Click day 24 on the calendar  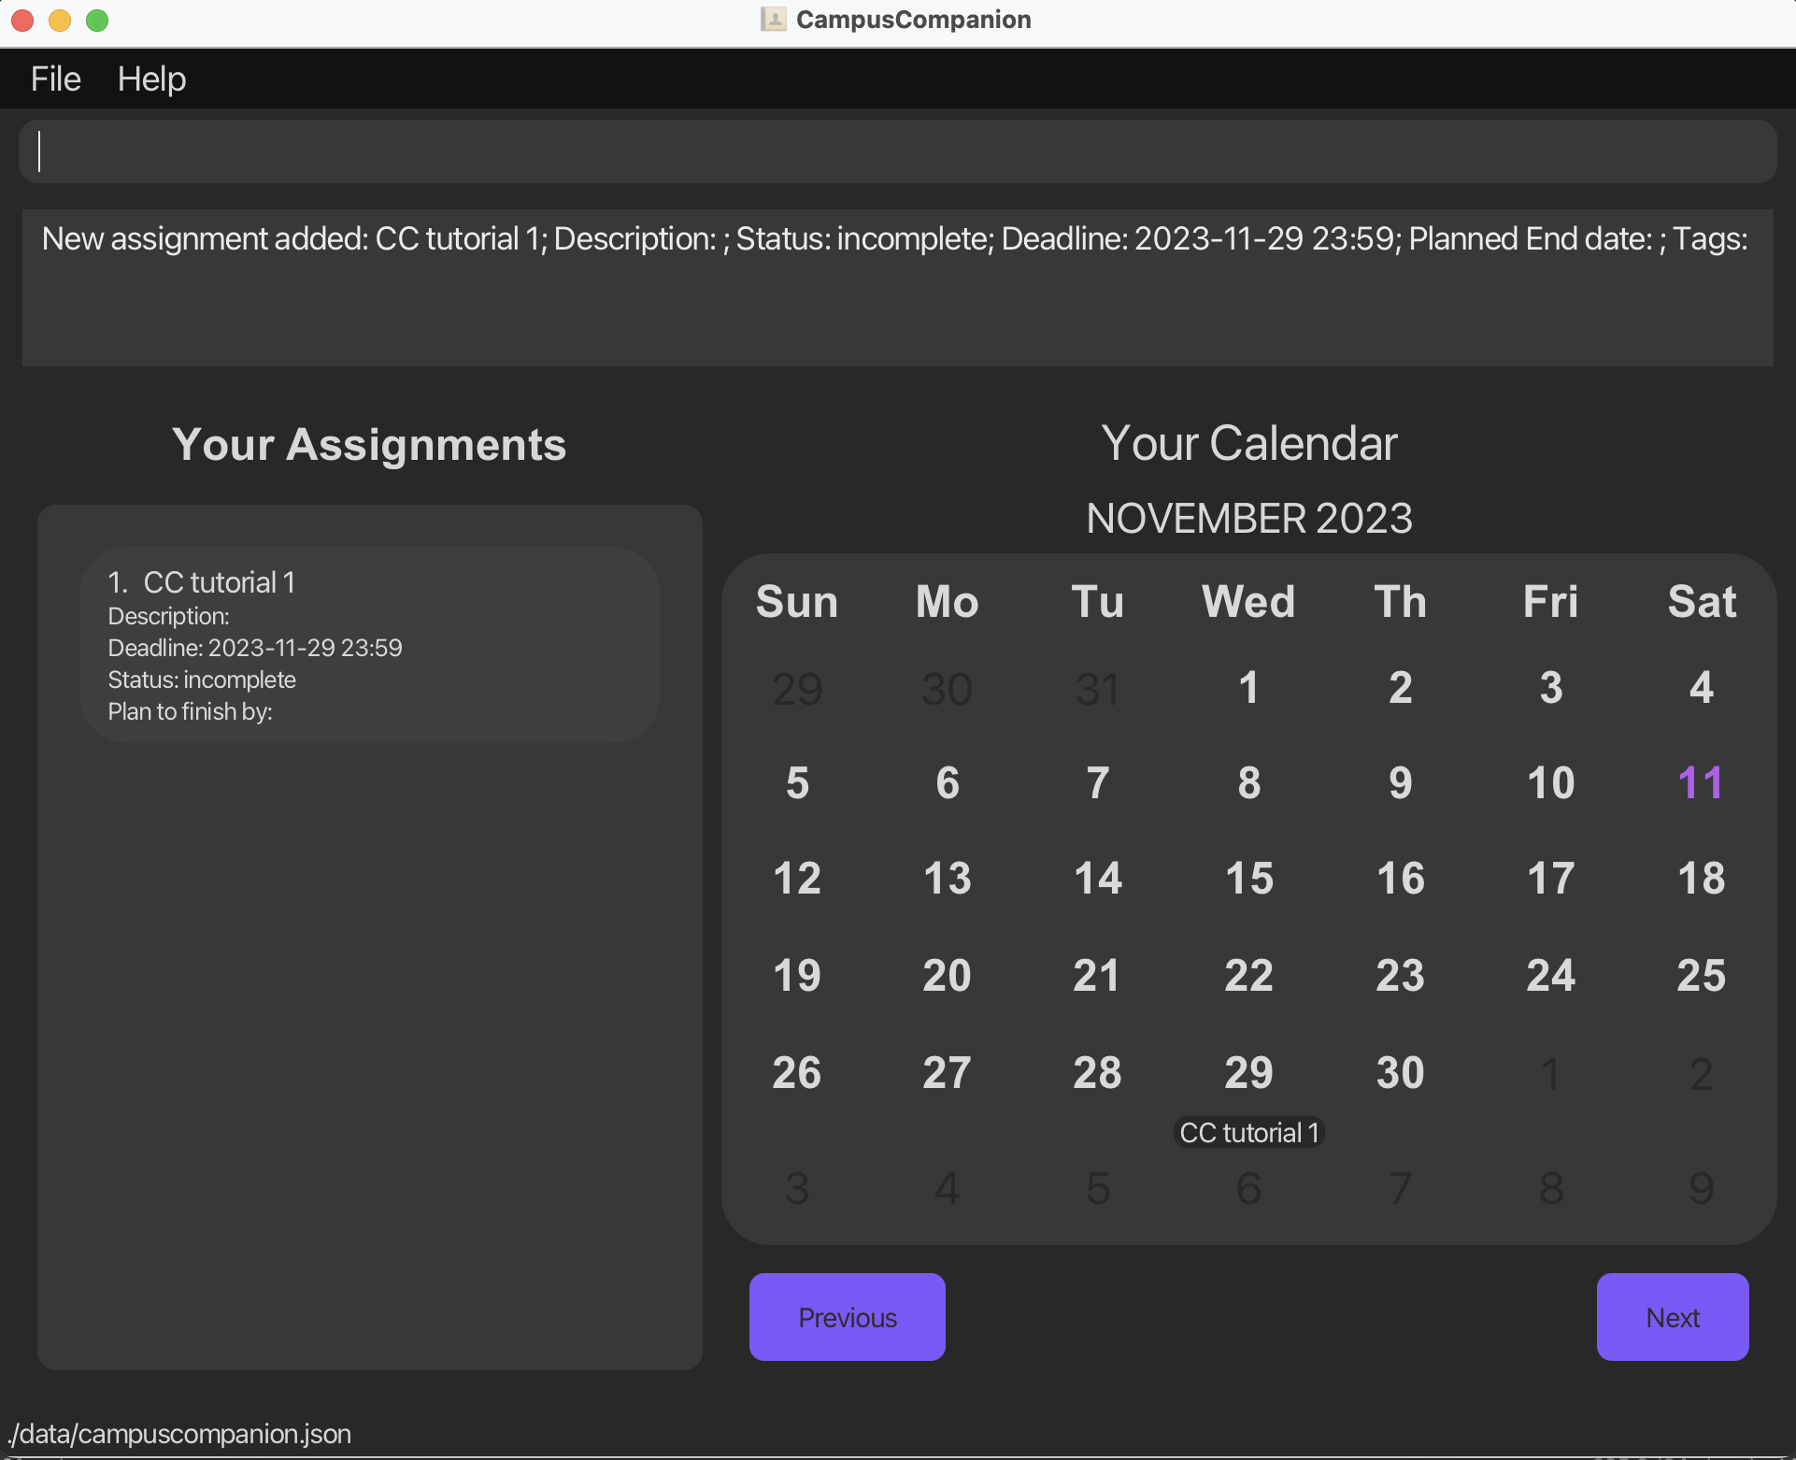[x=1550, y=975]
